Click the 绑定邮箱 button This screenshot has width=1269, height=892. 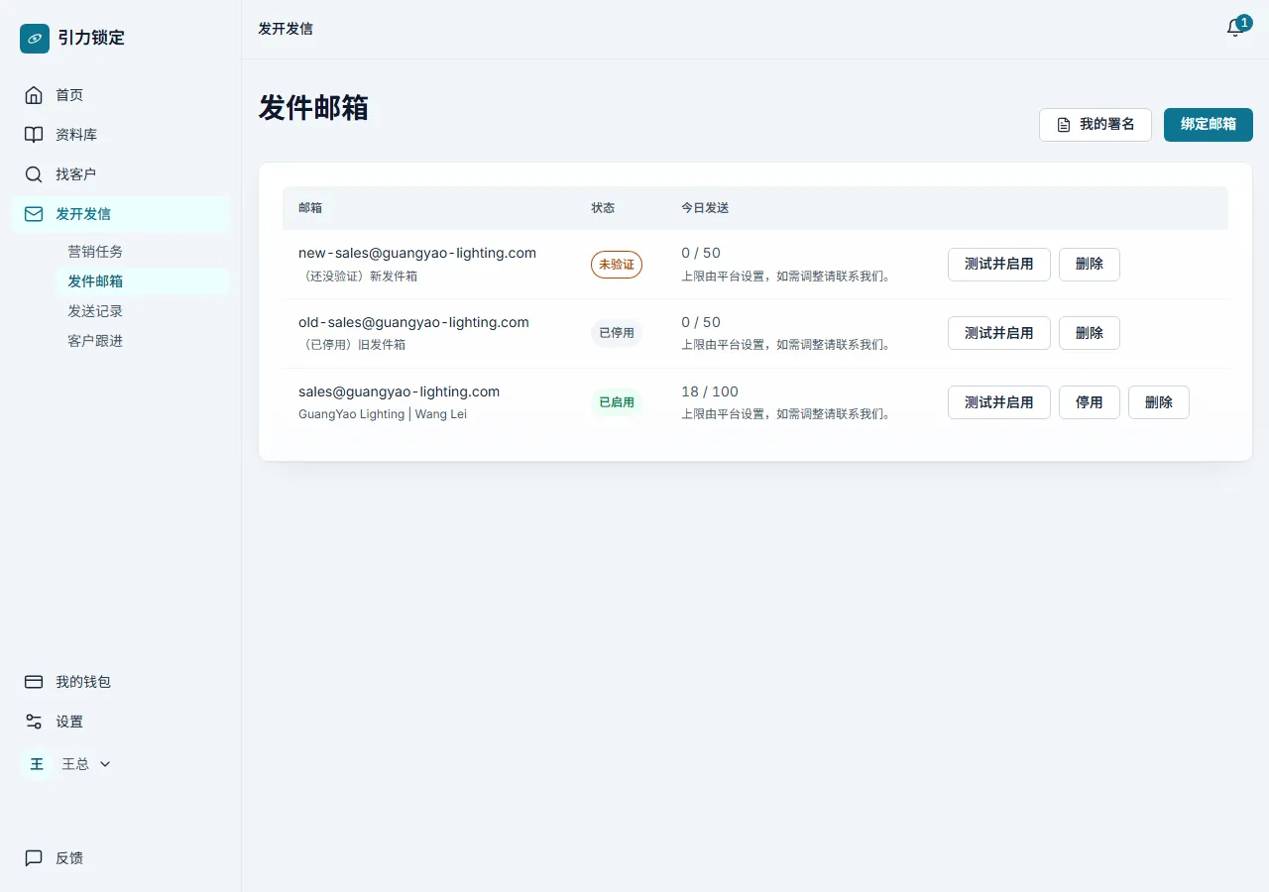(1209, 125)
